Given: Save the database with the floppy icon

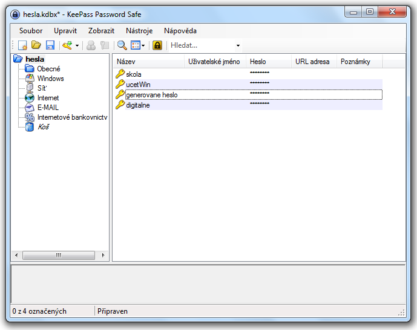Looking at the screenshot, I should pos(50,45).
